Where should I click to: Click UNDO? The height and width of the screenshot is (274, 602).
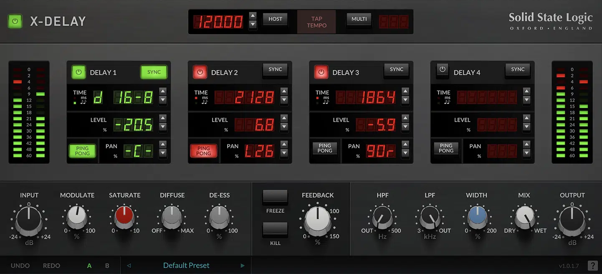coord(20,266)
